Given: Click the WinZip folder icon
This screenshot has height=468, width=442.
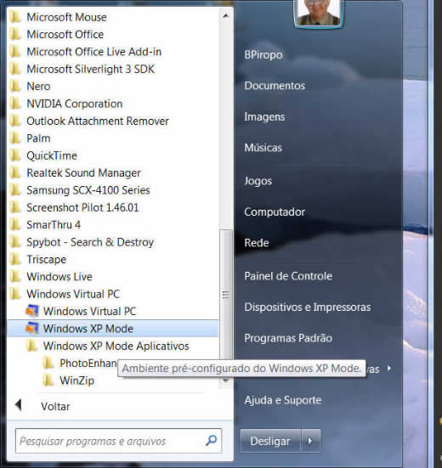Looking at the screenshot, I should click(x=48, y=381).
